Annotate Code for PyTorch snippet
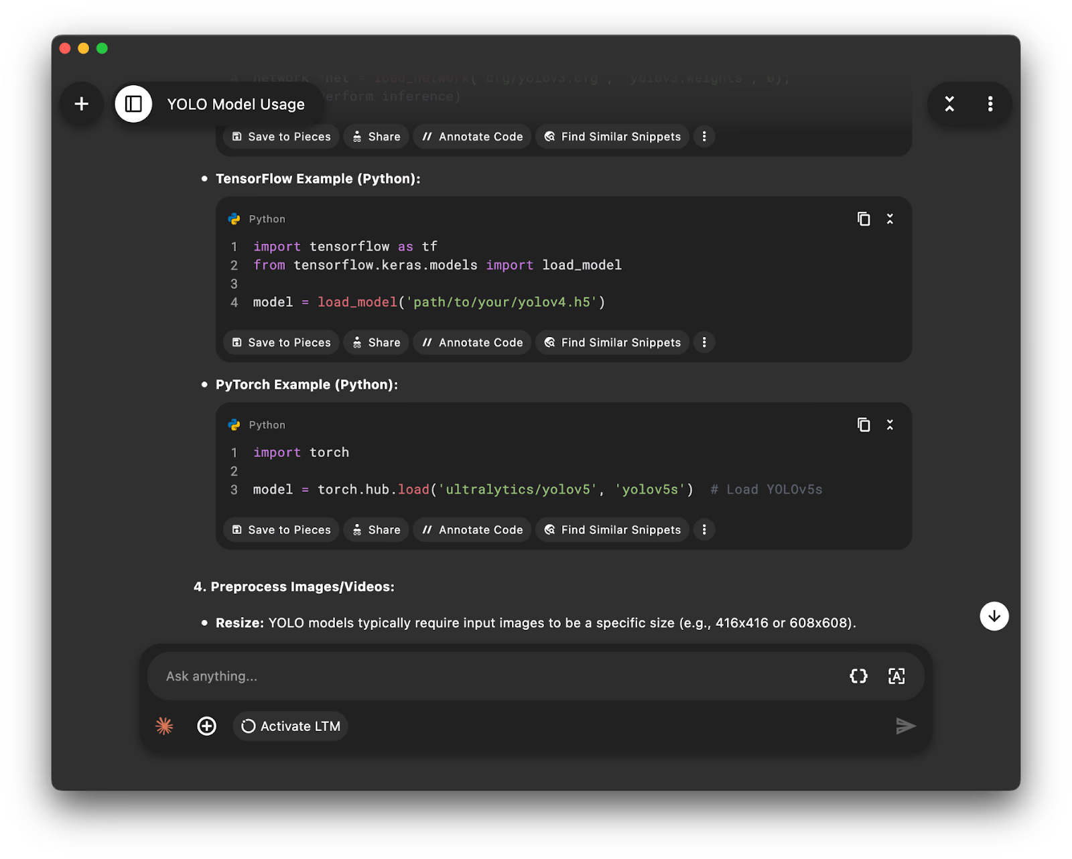Viewport: 1072px width, 859px height. pyautogui.click(x=472, y=530)
